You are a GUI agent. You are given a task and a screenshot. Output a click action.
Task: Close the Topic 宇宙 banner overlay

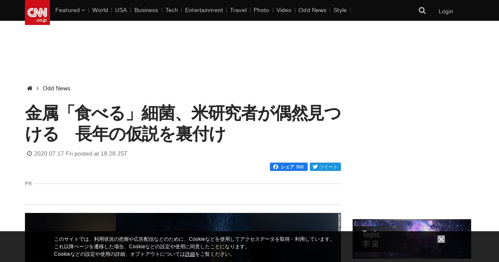click(441, 239)
